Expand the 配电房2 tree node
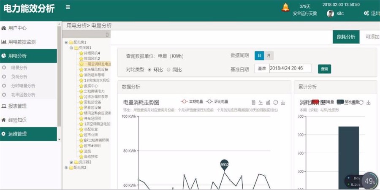380x190 pixels. [66, 168]
